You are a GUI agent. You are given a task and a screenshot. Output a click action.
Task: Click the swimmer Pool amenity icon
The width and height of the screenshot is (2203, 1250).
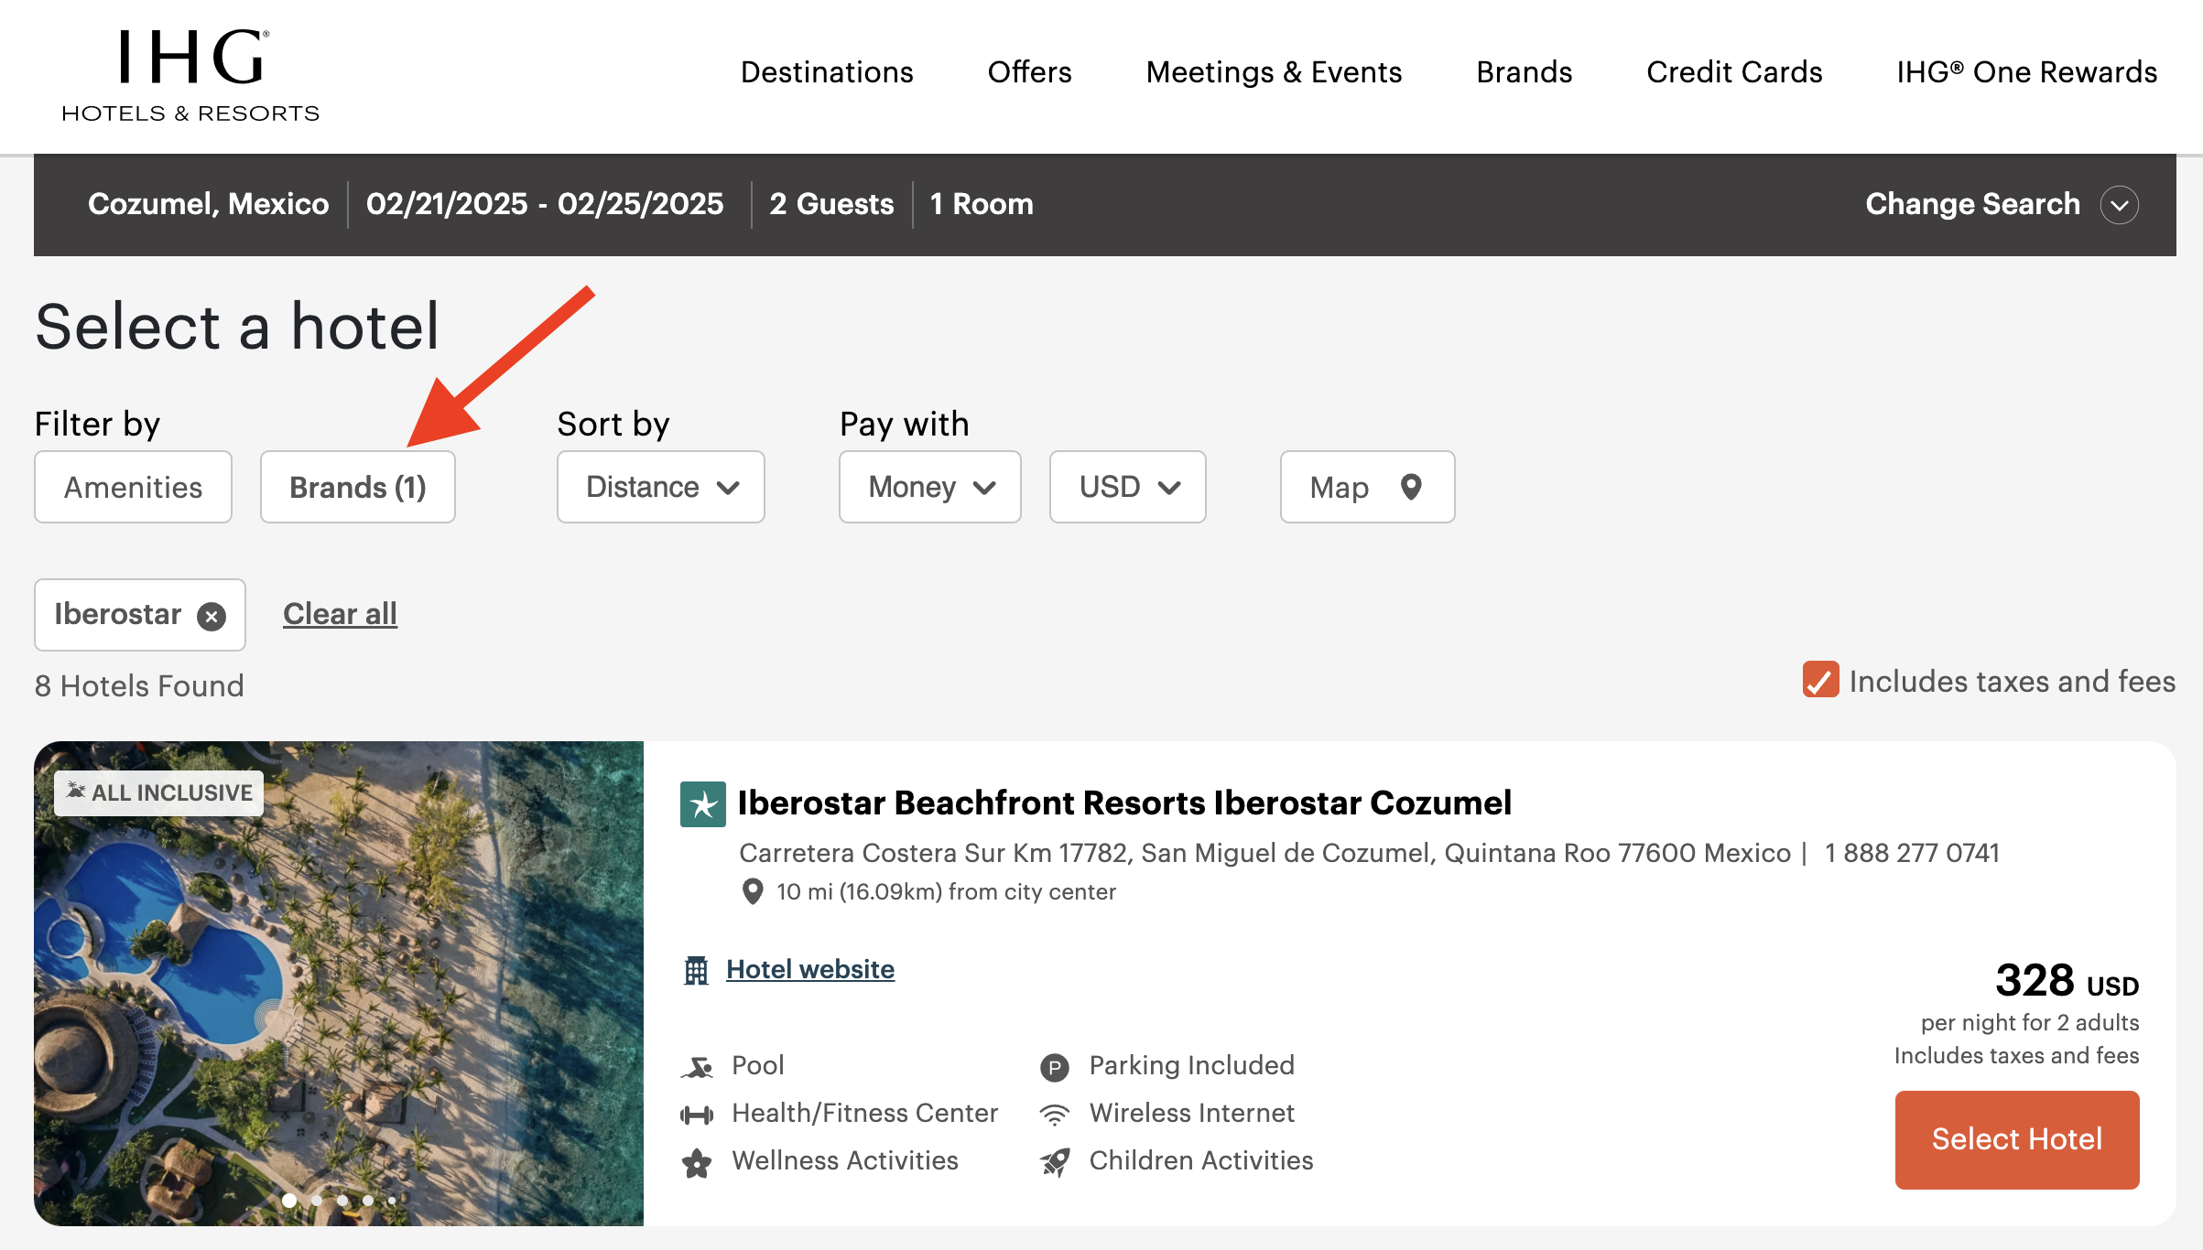point(698,1067)
